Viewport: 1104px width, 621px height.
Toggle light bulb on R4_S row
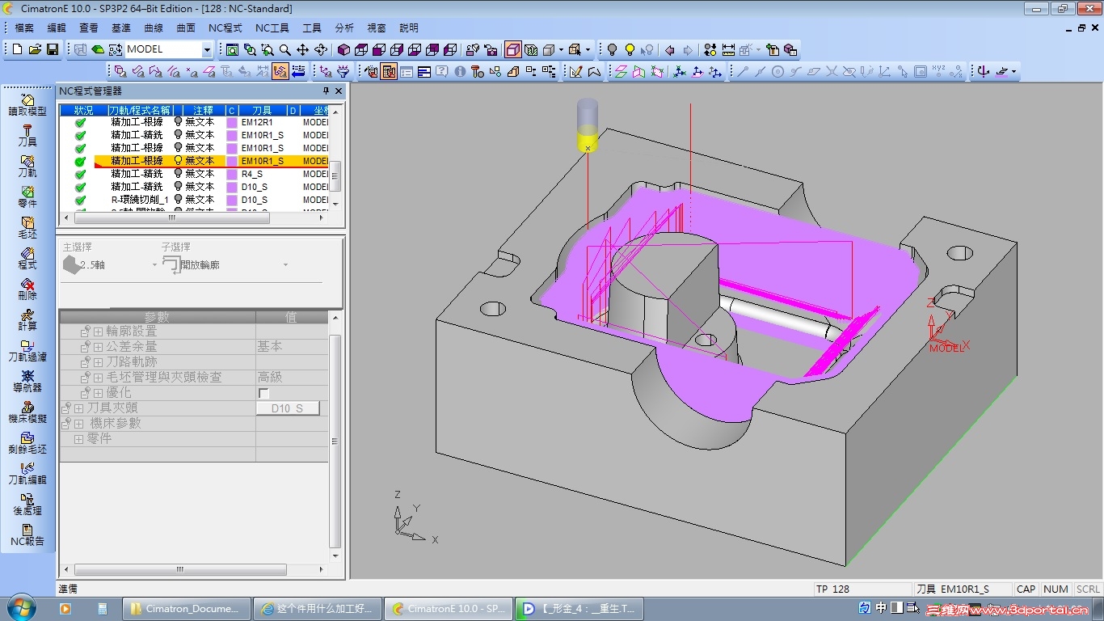(x=179, y=174)
